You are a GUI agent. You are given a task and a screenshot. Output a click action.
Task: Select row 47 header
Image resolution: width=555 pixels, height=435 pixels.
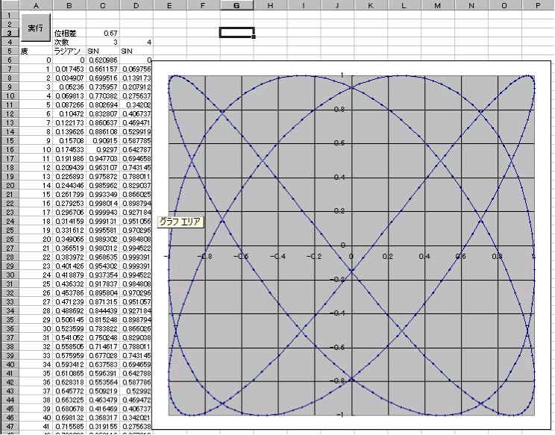tap(10, 426)
